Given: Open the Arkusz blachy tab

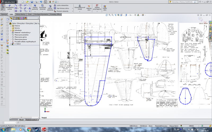Looking at the screenshot, I should point(21,14).
